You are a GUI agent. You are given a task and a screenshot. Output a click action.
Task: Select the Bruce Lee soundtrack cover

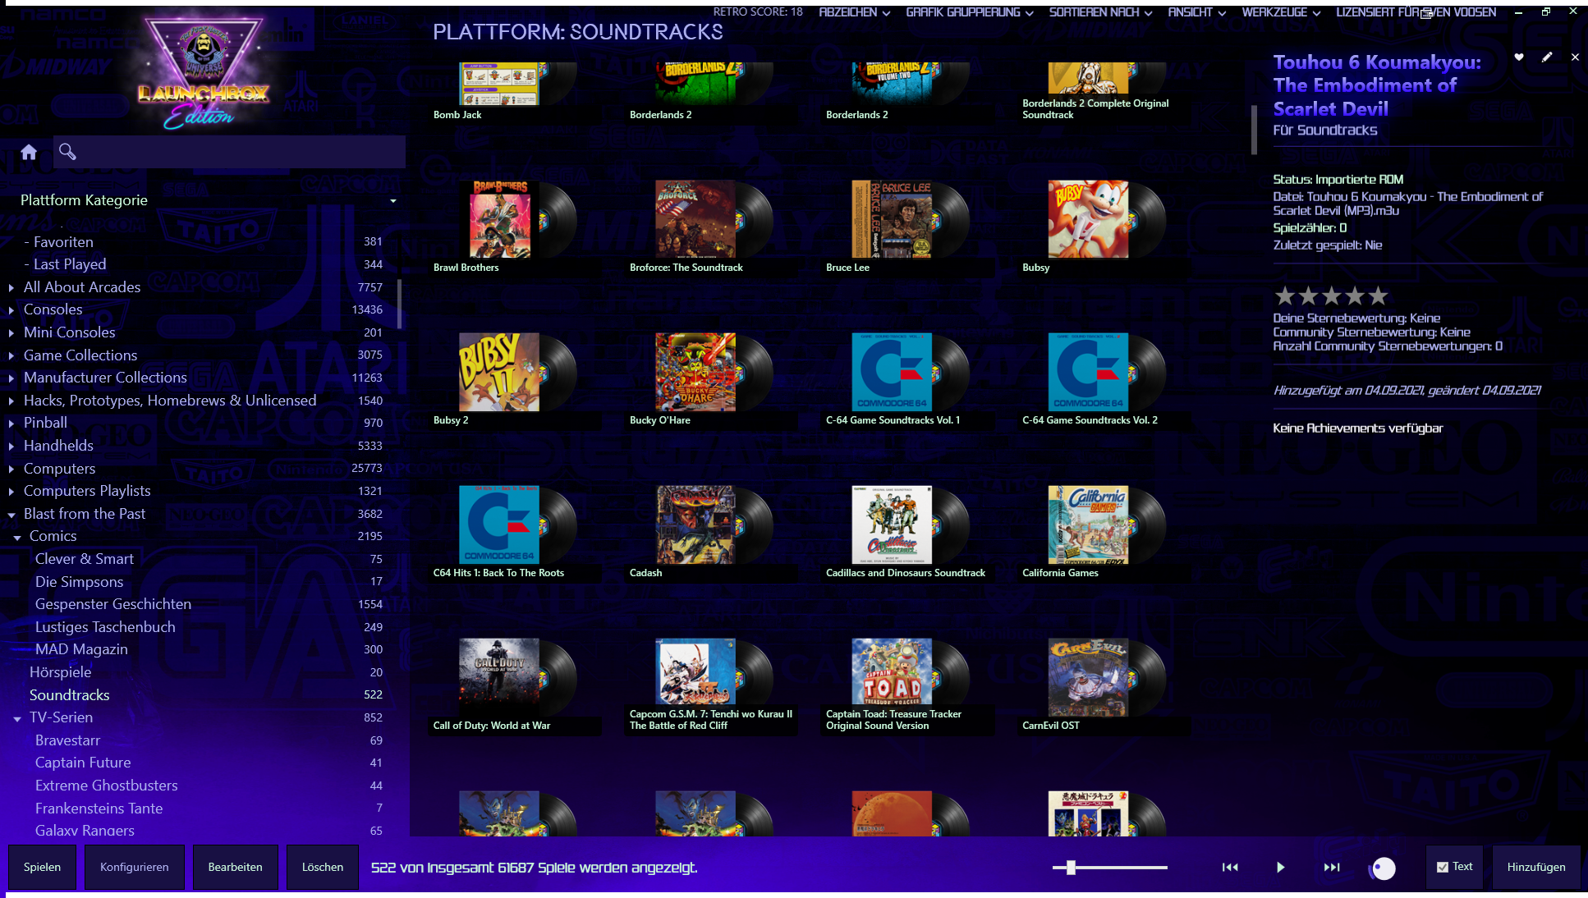coord(892,219)
